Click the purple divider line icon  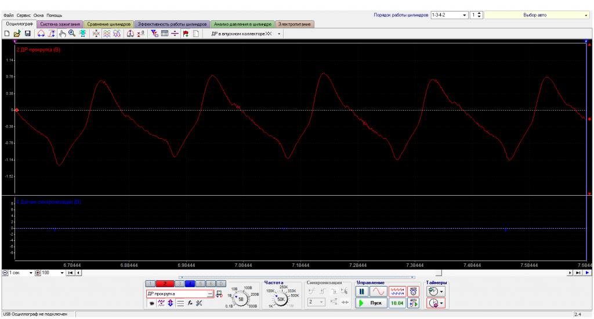pos(175,34)
